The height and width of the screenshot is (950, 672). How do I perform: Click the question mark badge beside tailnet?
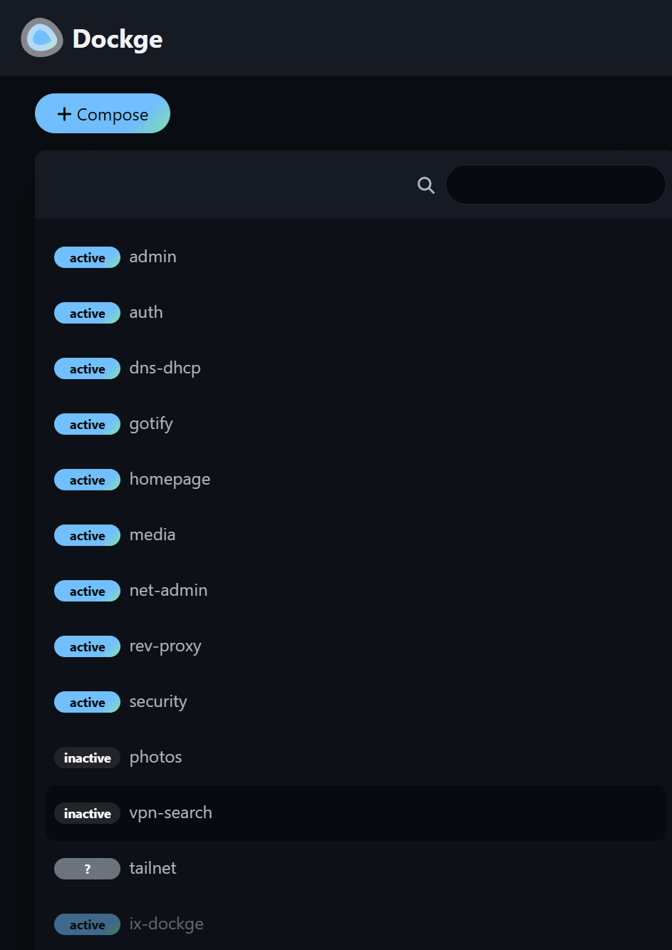pyautogui.click(x=87, y=869)
